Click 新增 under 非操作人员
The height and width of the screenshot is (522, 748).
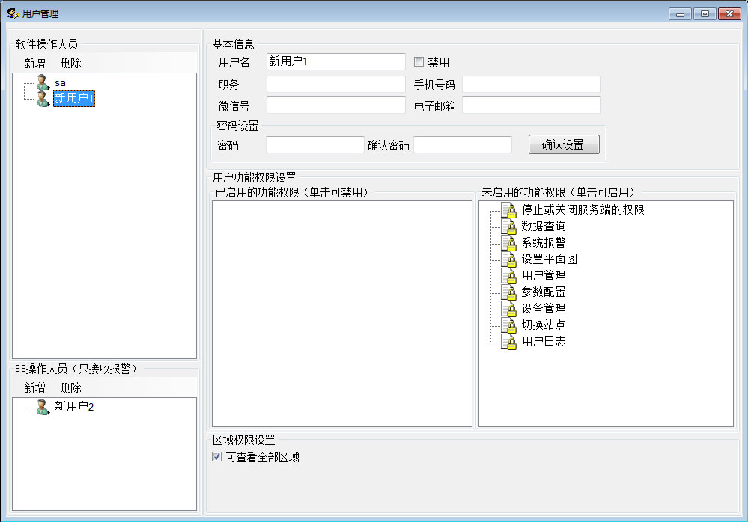(35, 387)
